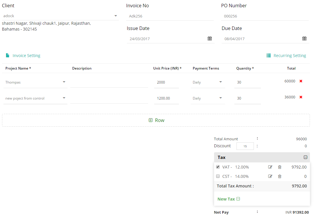Image resolution: width=314 pixels, height=218 pixels.
Task: Click the VAT tax amount 9792.00
Action: (x=299, y=167)
